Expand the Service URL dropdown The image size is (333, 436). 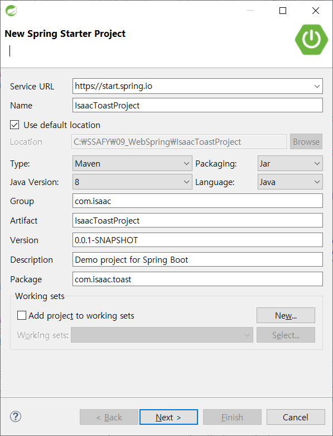tap(317, 86)
